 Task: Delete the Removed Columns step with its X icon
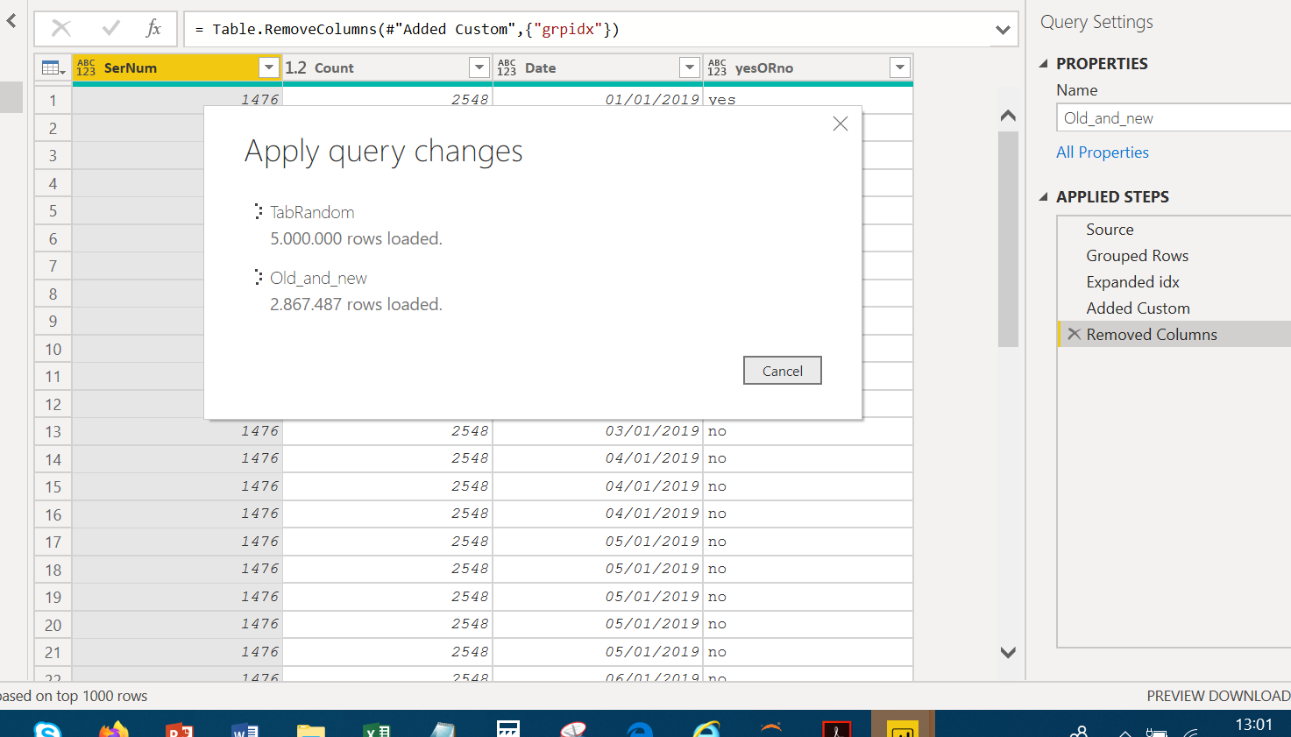(1074, 334)
